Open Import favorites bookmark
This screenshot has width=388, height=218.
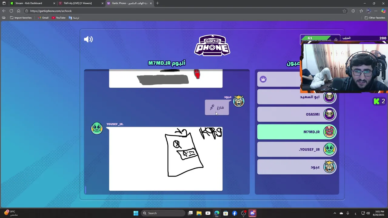pos(21,18)
